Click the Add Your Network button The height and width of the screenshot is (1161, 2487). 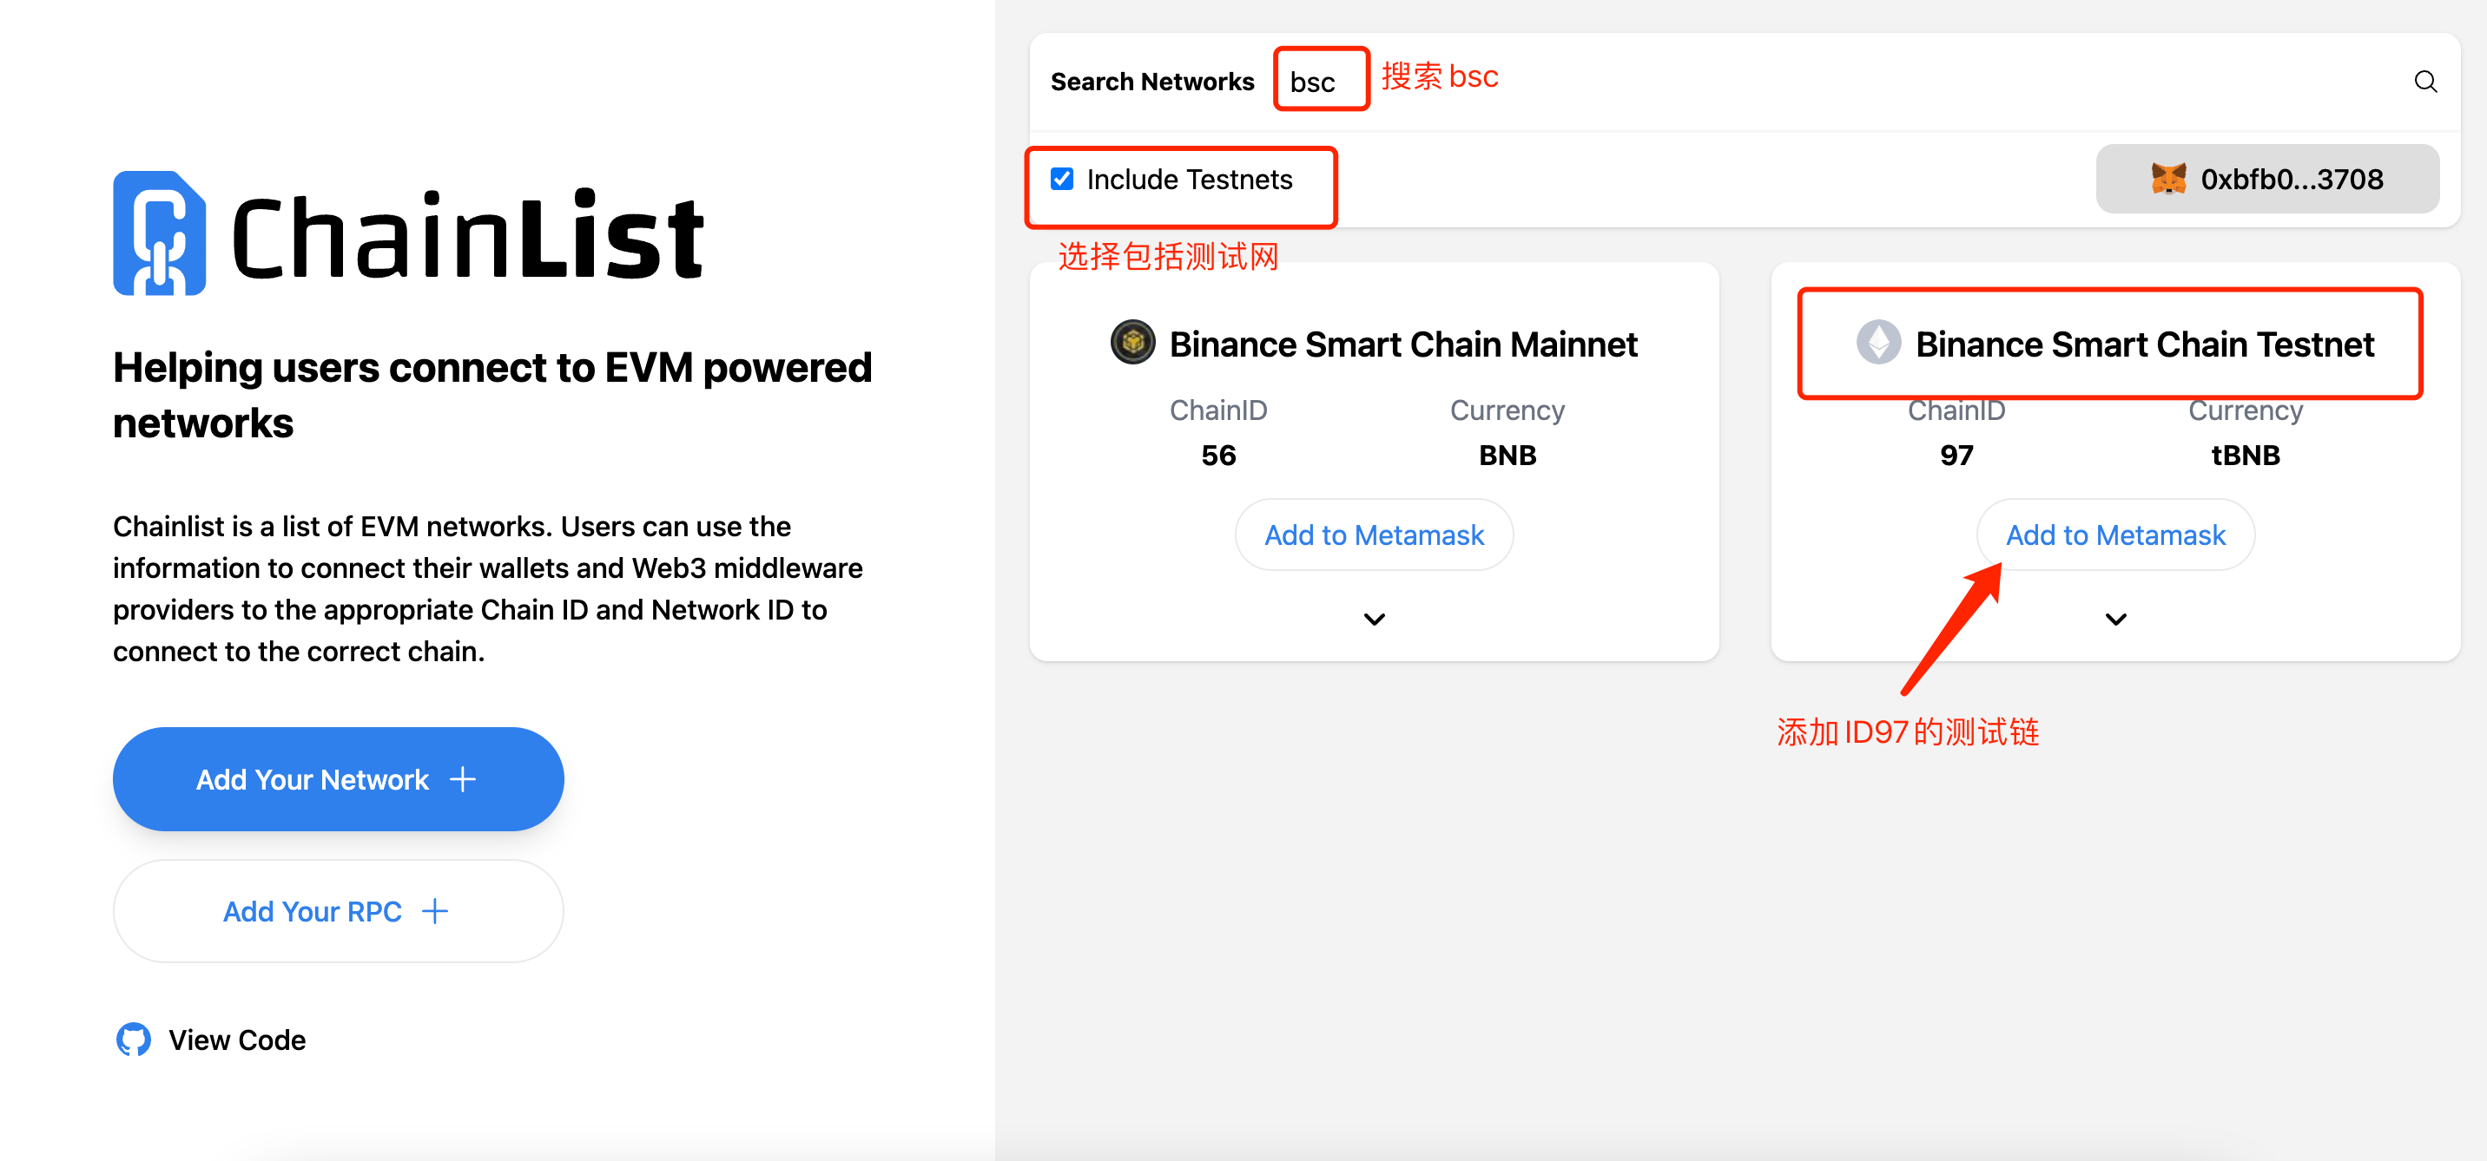point(338,777)
